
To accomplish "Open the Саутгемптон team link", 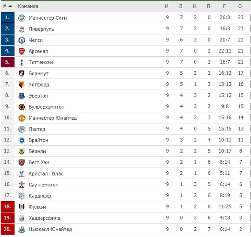I will pos(43,185).
